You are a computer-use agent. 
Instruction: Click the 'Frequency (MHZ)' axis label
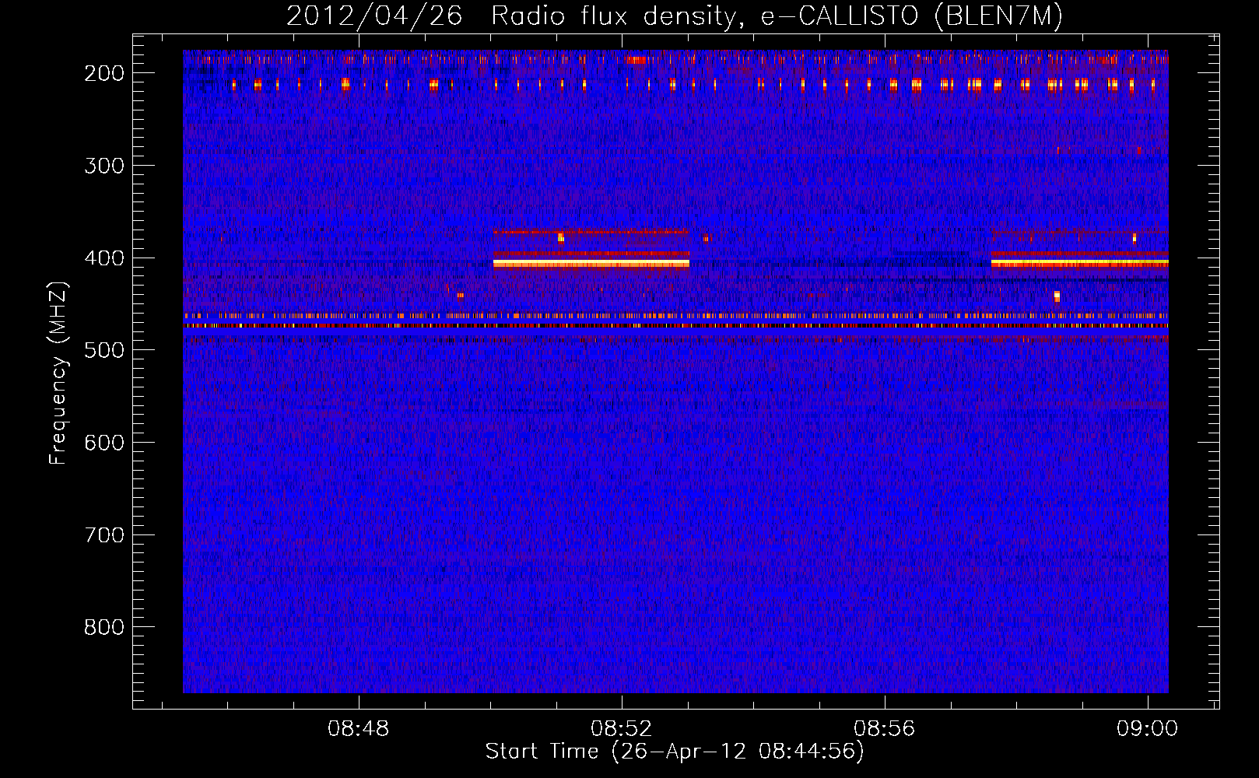coord(58,373)
